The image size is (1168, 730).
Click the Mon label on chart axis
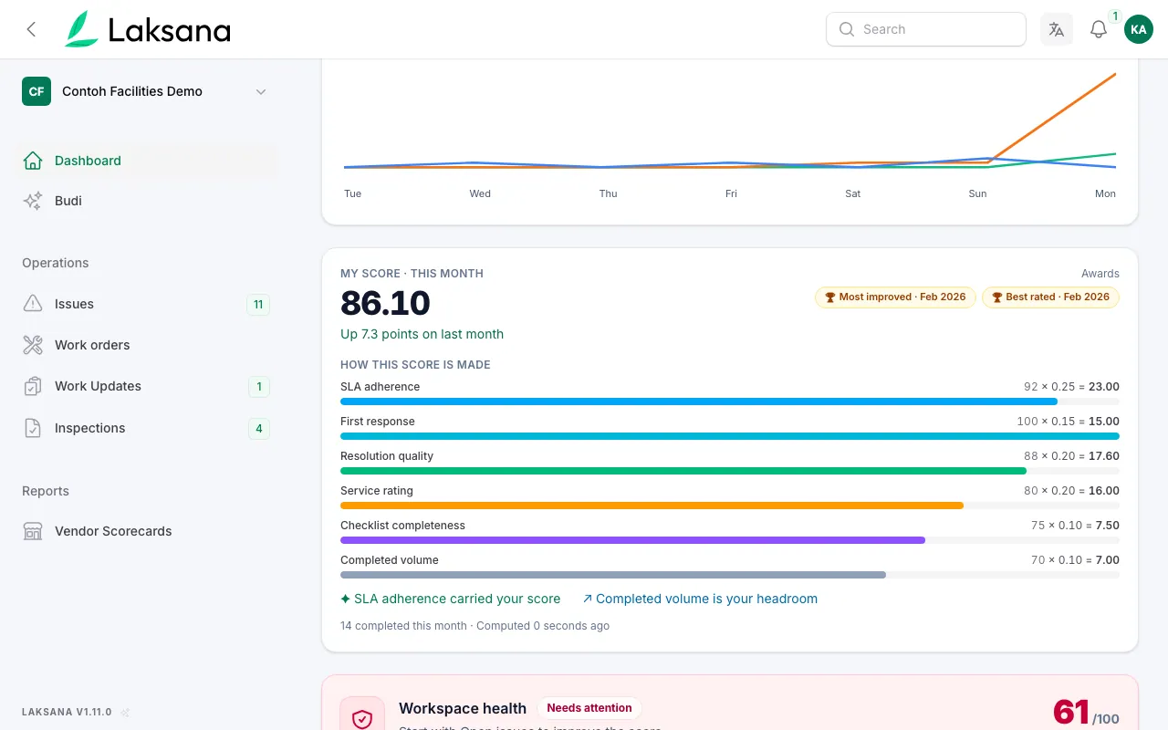tap(1105, 193)
